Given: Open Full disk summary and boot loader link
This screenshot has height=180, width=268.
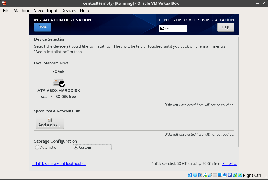Looking at the screenshot, I should click(x=59, y=163).
